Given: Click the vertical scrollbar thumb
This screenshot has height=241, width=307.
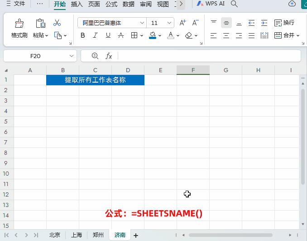Looking at the screenshot, I should (303, 137).
